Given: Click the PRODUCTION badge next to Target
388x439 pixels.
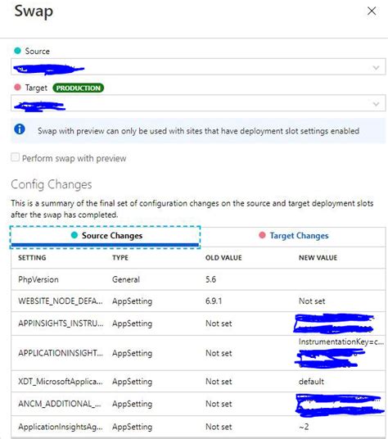Looking at the screenshot, I should coord(79,88).
